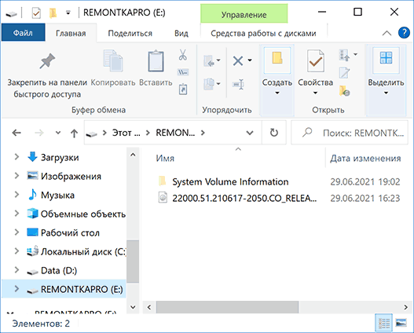Expand the Загрузки tree node

(16, 157)
